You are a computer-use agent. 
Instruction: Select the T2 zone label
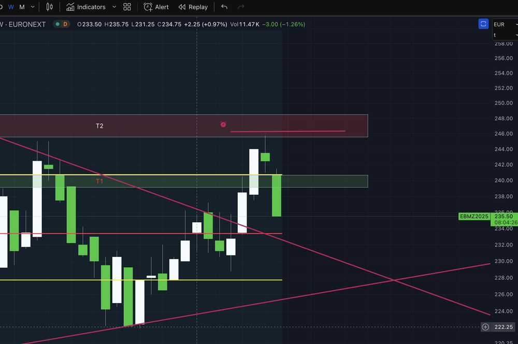coord(99,126)
